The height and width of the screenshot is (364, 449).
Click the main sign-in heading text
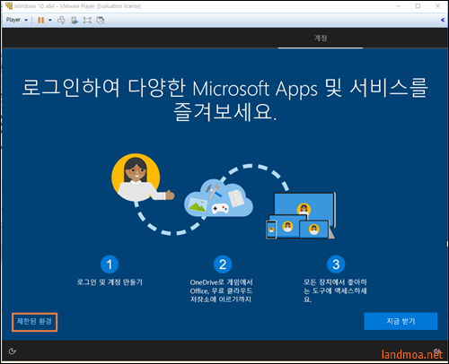[225, 100]
